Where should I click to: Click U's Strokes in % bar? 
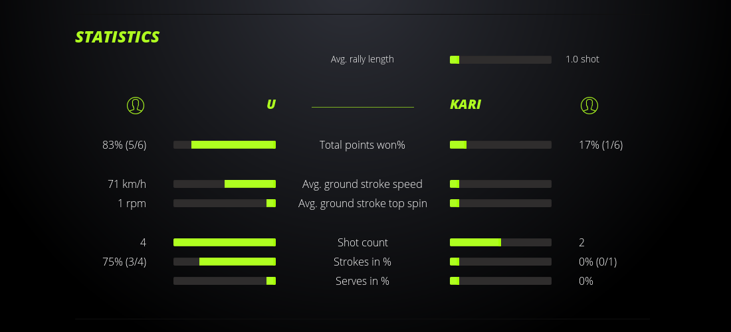point(225,262)
